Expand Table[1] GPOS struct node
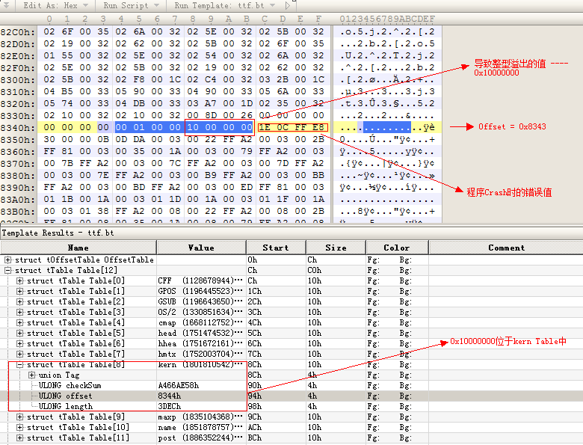 (19, 291)
